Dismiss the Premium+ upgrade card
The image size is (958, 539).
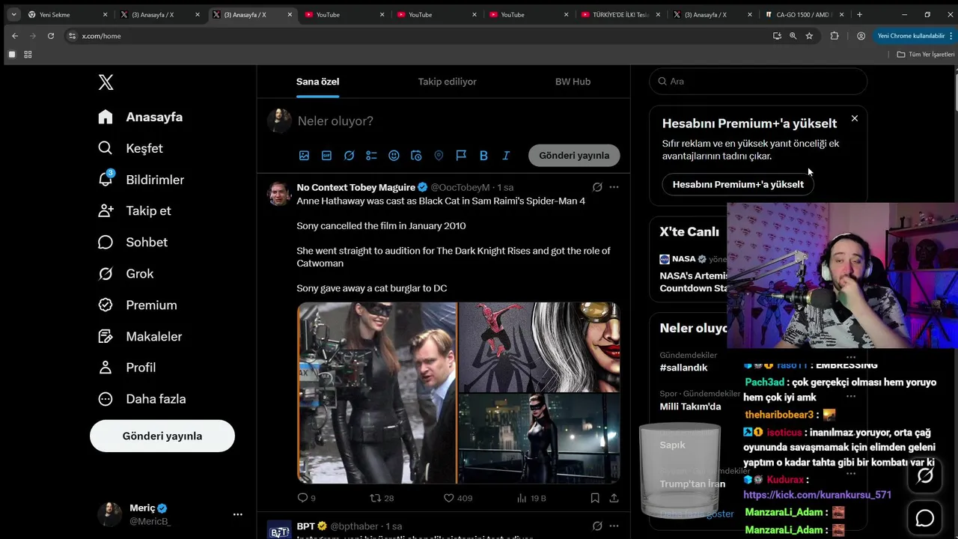[x=854, y=118]
